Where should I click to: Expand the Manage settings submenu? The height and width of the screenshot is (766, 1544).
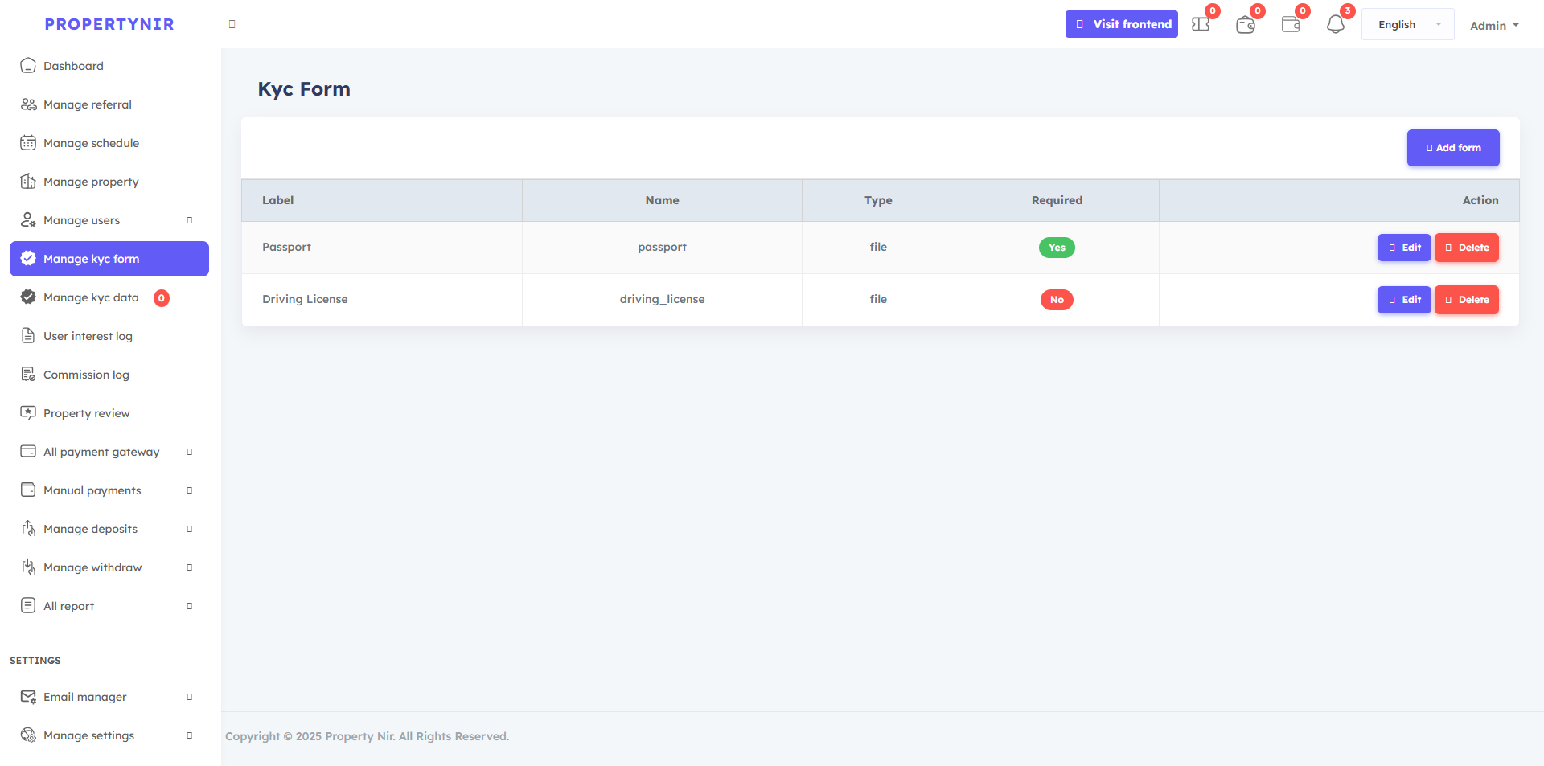(x=190, y=735)
